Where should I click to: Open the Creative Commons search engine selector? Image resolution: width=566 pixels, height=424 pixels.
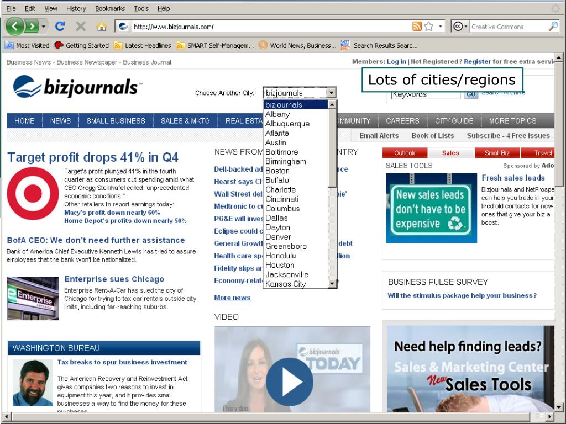(460, 26)
